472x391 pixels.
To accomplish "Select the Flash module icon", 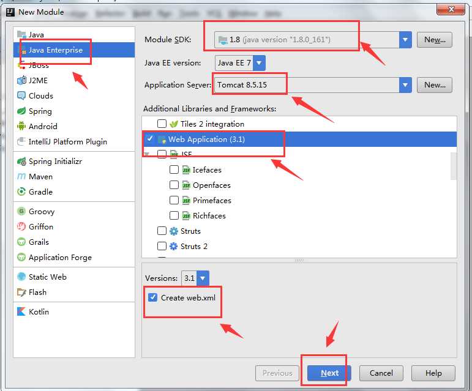I will 21,292.
